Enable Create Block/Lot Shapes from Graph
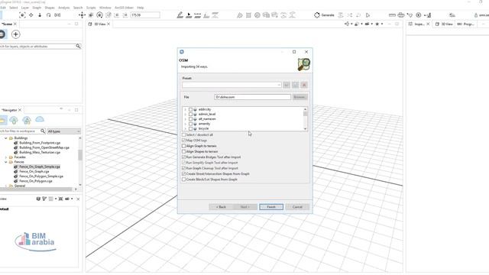 183,180
